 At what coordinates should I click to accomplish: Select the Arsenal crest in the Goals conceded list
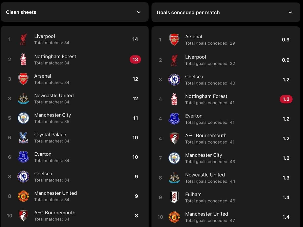click(174, 40)
